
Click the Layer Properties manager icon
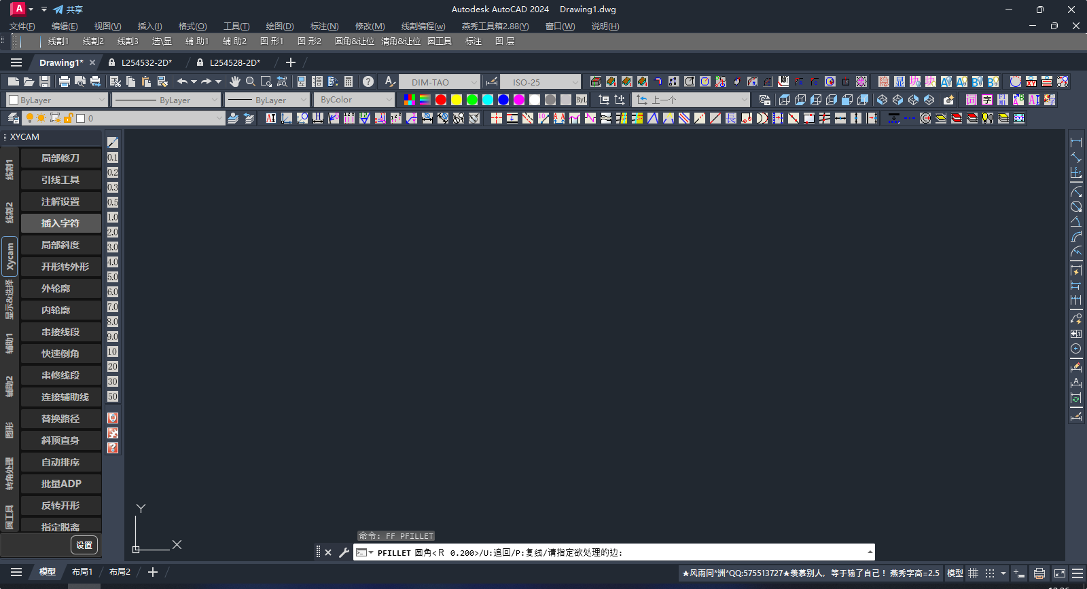point(14,118)
